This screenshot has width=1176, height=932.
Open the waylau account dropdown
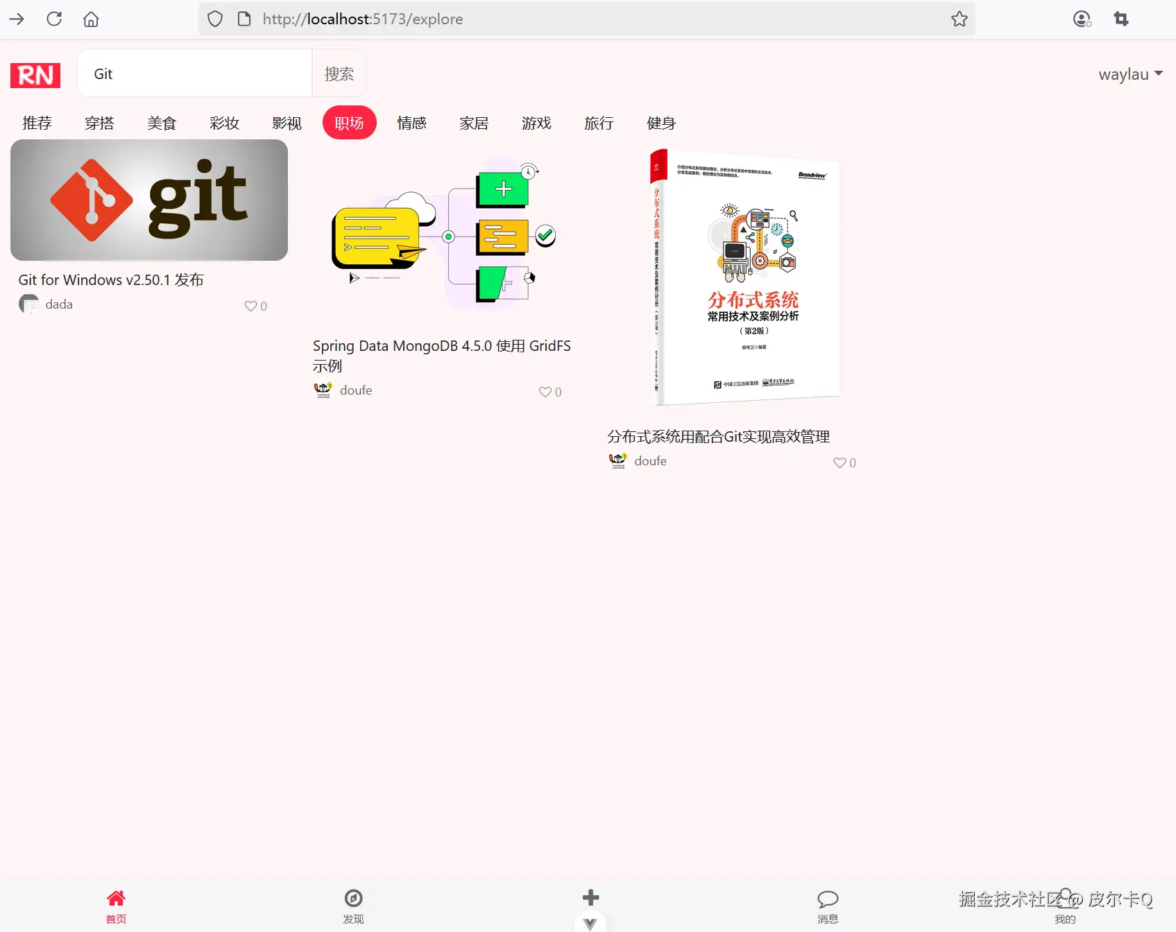(1130, 74)
